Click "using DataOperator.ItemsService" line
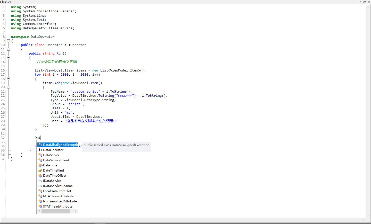The width and height of the screenshot is (371, 224). (43, 28)
